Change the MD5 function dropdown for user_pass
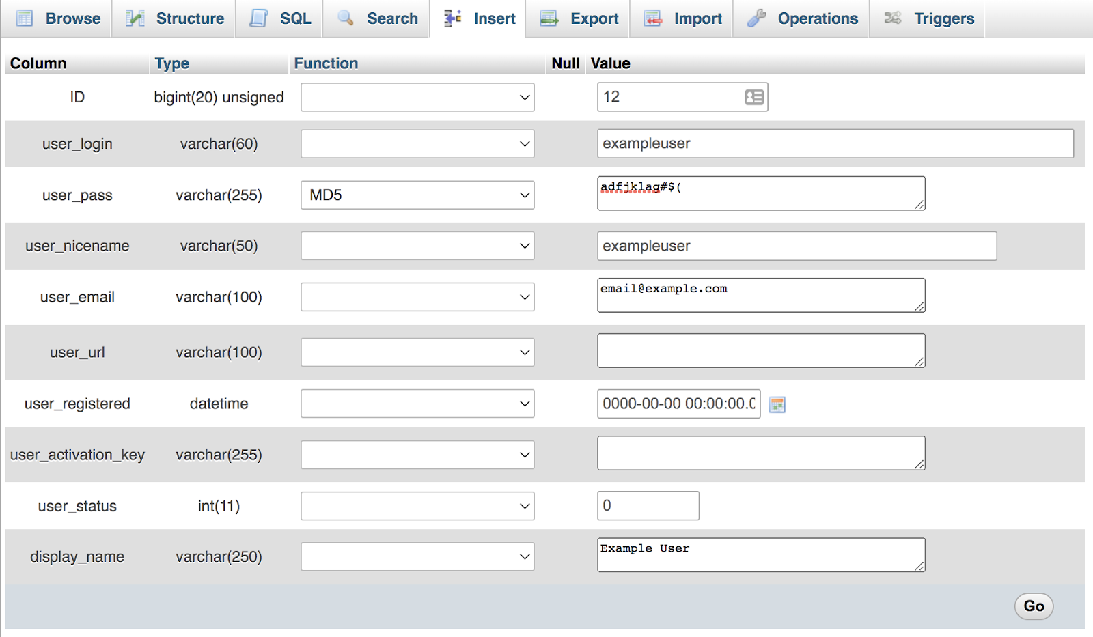 click(417, 195)
